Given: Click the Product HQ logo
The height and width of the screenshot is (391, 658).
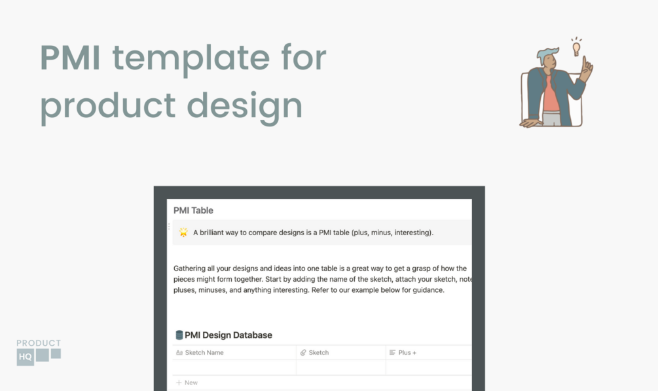Looking at the screenshot, I should [39, 352].
